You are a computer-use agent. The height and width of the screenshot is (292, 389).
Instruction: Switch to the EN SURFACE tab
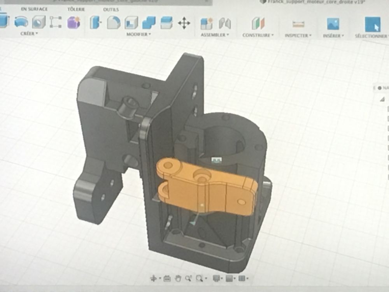[x=34, y=9]
